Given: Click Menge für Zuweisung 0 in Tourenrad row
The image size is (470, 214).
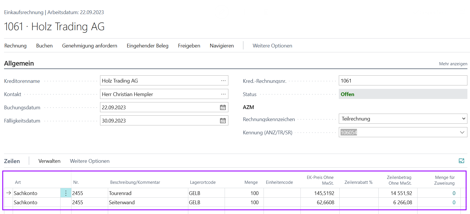Looking at the screenshot, I should pos(454,193).
